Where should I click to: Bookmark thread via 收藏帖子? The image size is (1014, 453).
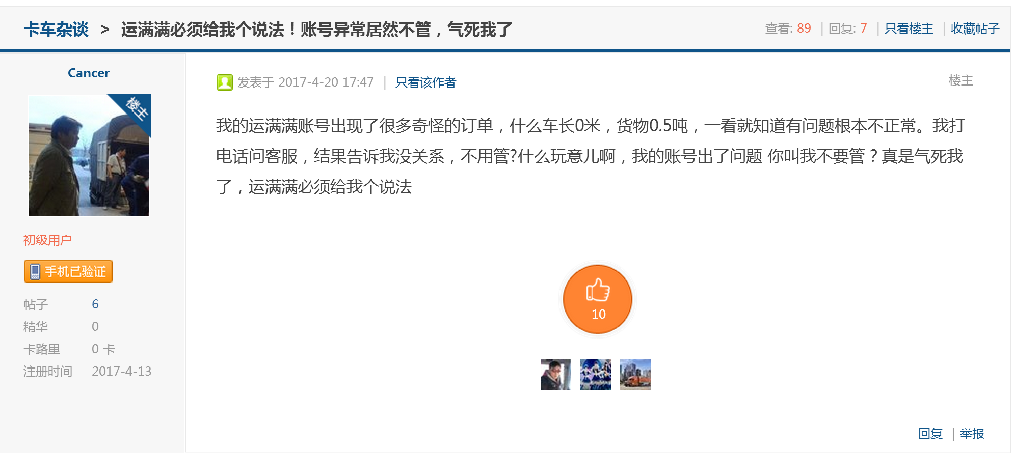[x=975, y=29]
